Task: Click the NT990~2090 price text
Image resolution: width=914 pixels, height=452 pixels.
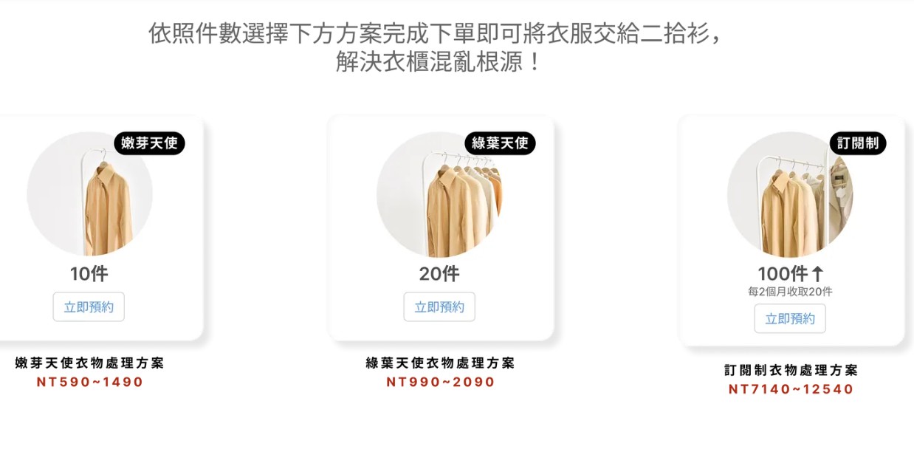Action: pyautogui.click(x=441, y=382)
